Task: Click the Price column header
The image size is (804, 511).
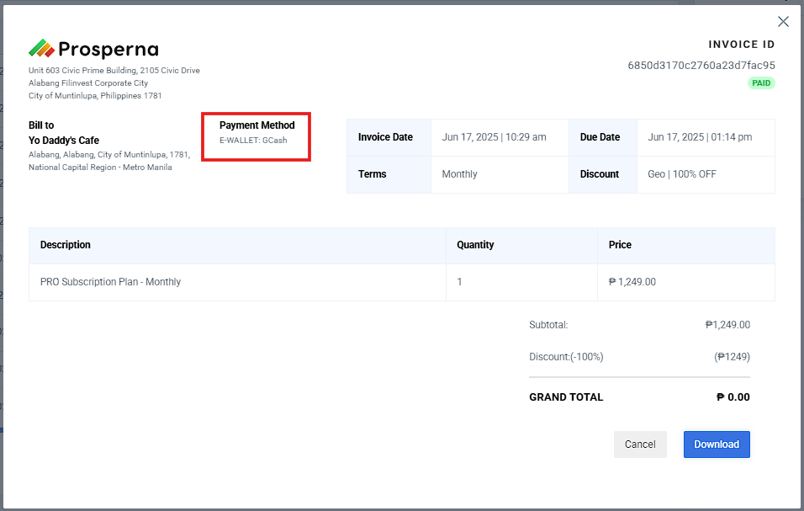Action: point(620,245)
